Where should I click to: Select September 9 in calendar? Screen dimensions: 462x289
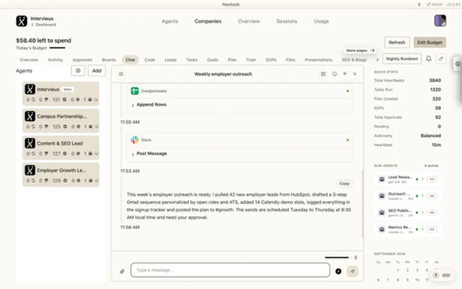tap(407, 280)
